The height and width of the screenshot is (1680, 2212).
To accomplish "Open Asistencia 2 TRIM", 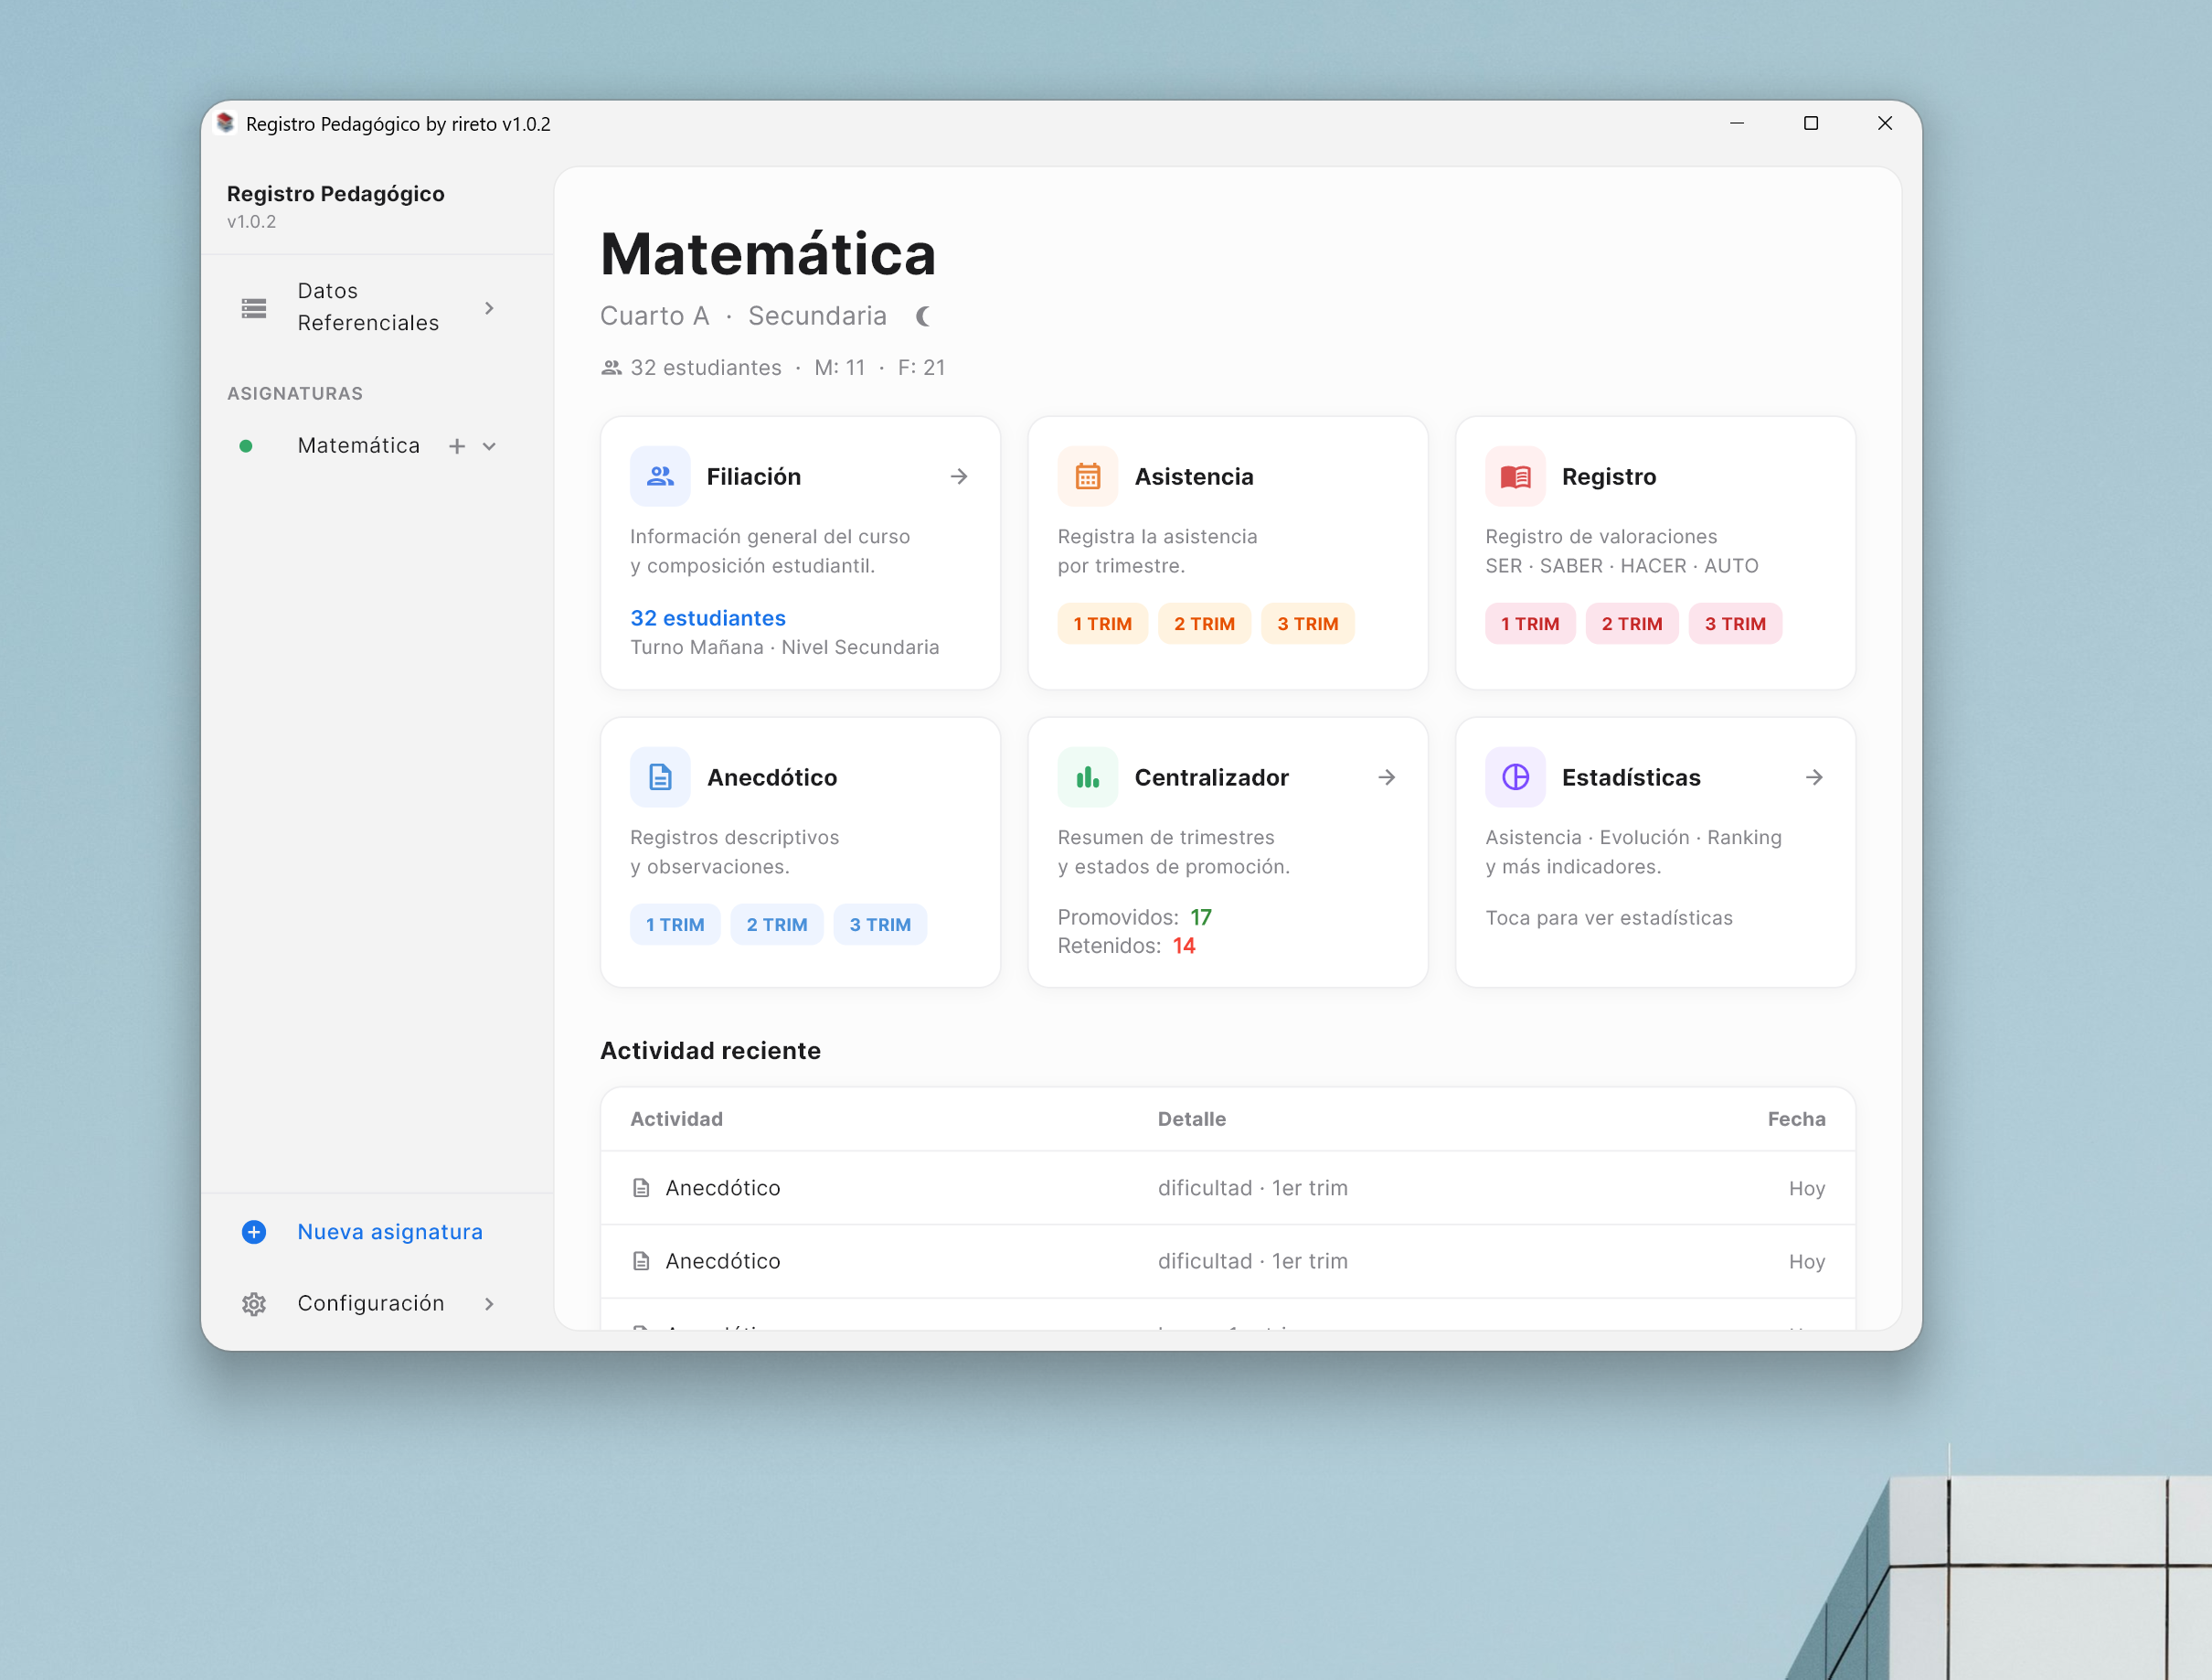I will [x=1204, y=624].
